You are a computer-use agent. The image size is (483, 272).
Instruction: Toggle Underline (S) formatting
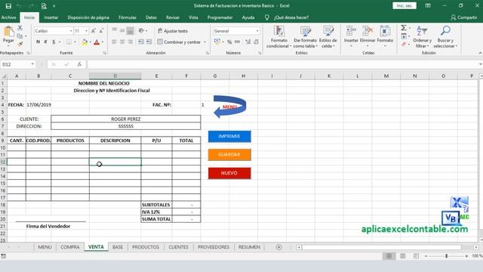54,42
